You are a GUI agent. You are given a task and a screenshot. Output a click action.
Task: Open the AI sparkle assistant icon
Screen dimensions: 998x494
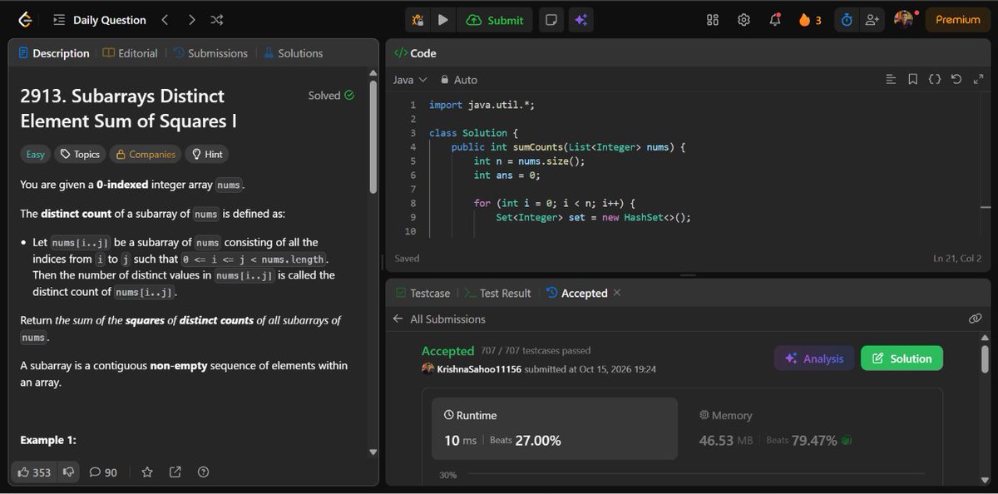[581, 20]
